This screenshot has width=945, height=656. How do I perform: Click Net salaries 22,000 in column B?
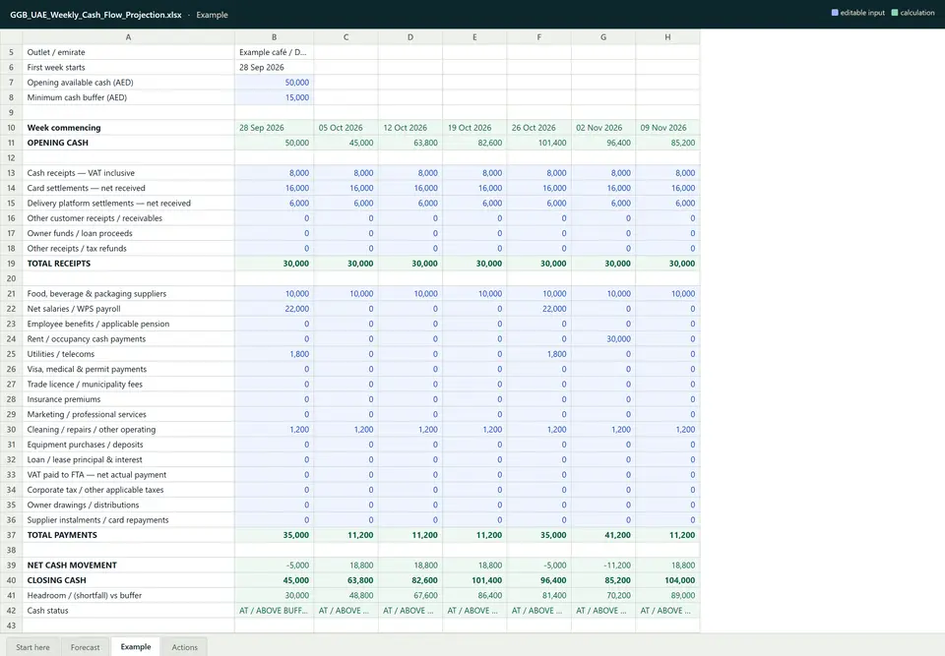click(x=275, y=309)
